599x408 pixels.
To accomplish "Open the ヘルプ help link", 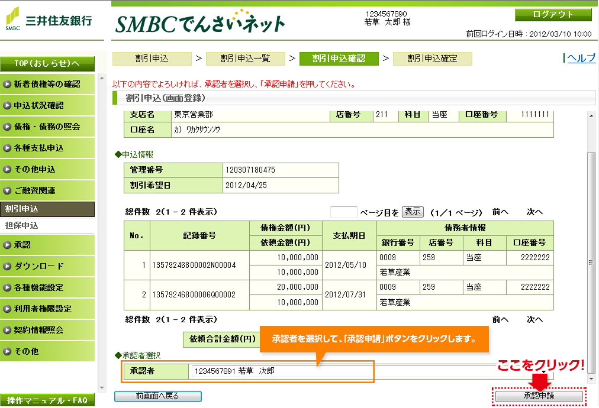I will (x=581, y=58).
